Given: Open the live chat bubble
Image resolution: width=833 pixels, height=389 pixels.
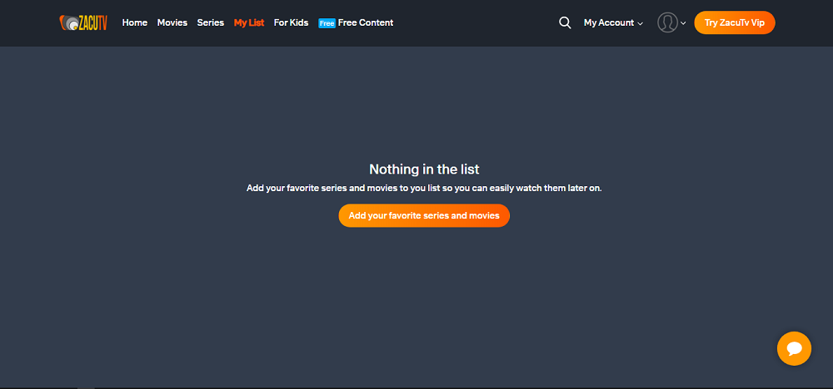Looking at the screenshot, I should click(794, 348).
